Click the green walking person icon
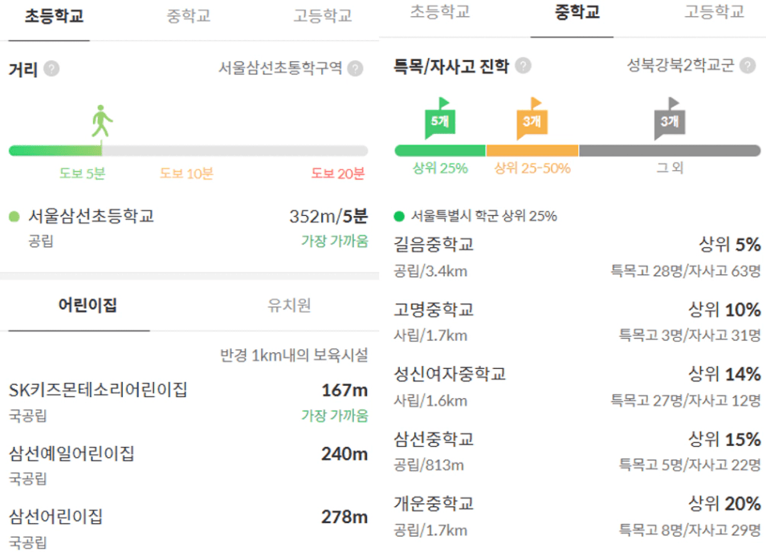Screen dimensions: 766x552 tap(102, 121)
